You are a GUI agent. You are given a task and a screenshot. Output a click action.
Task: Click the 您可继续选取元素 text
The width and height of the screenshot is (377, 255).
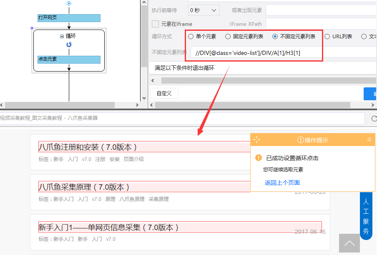tap(283, 170)
